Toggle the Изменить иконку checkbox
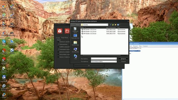The image size is (178, 100). tap(58, 42)
